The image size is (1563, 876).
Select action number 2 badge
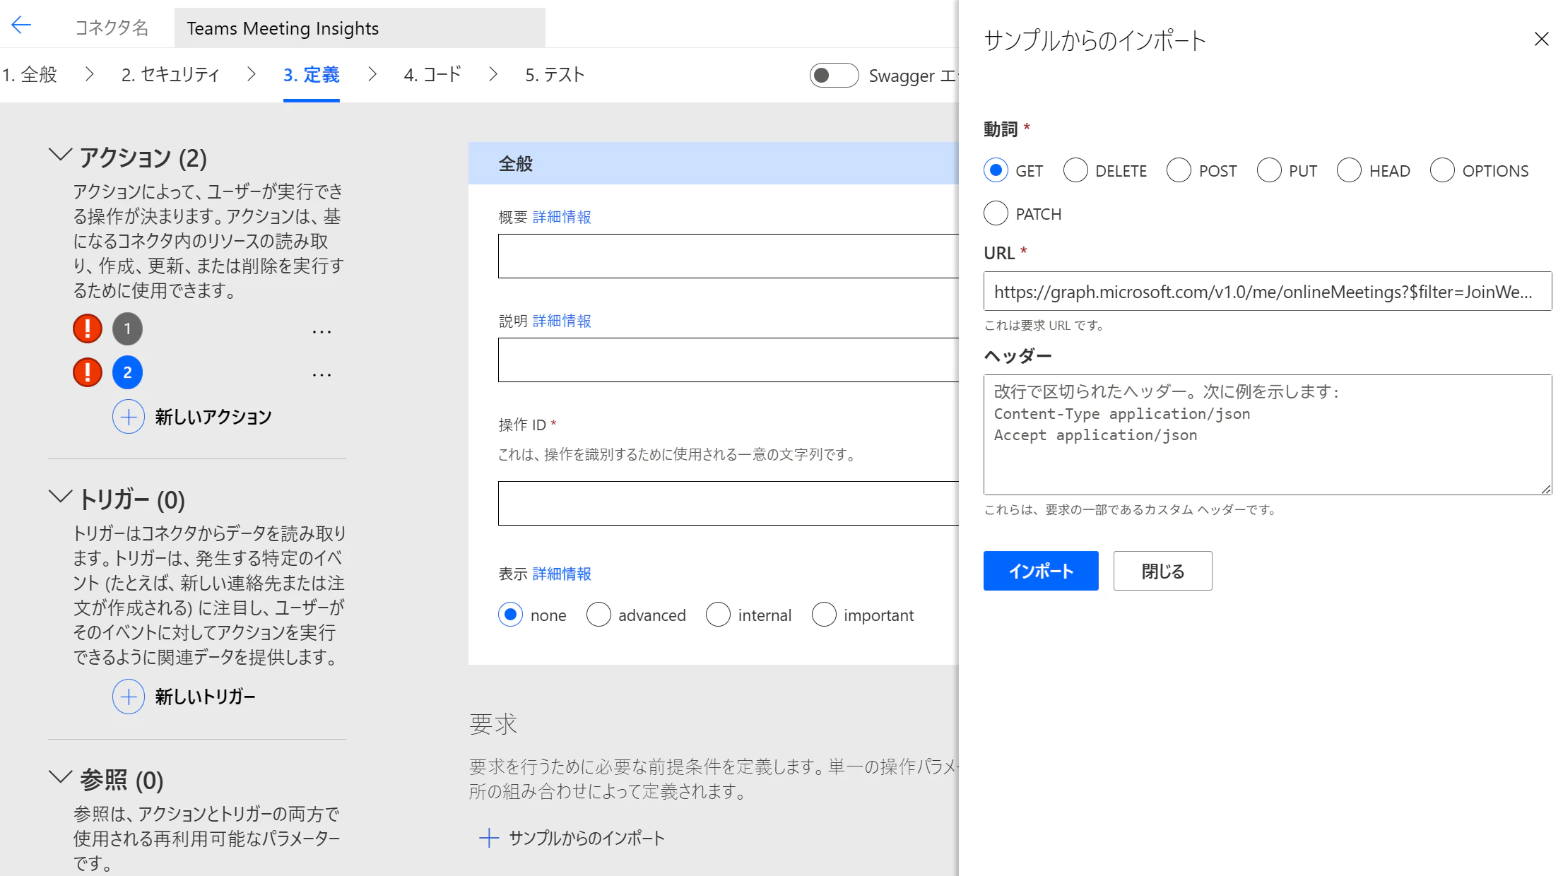click(x=127, y=372)
